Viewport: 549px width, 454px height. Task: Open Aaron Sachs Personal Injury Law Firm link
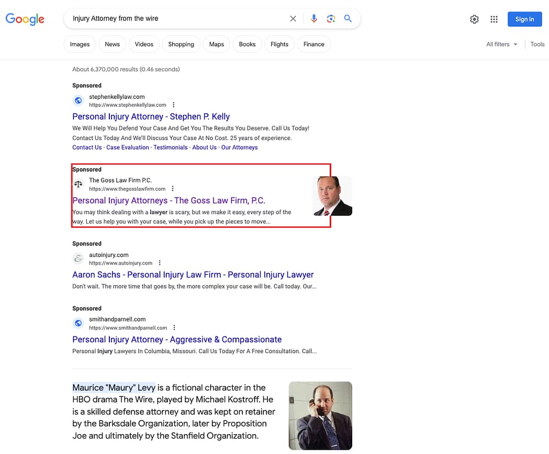pos(193,275)
